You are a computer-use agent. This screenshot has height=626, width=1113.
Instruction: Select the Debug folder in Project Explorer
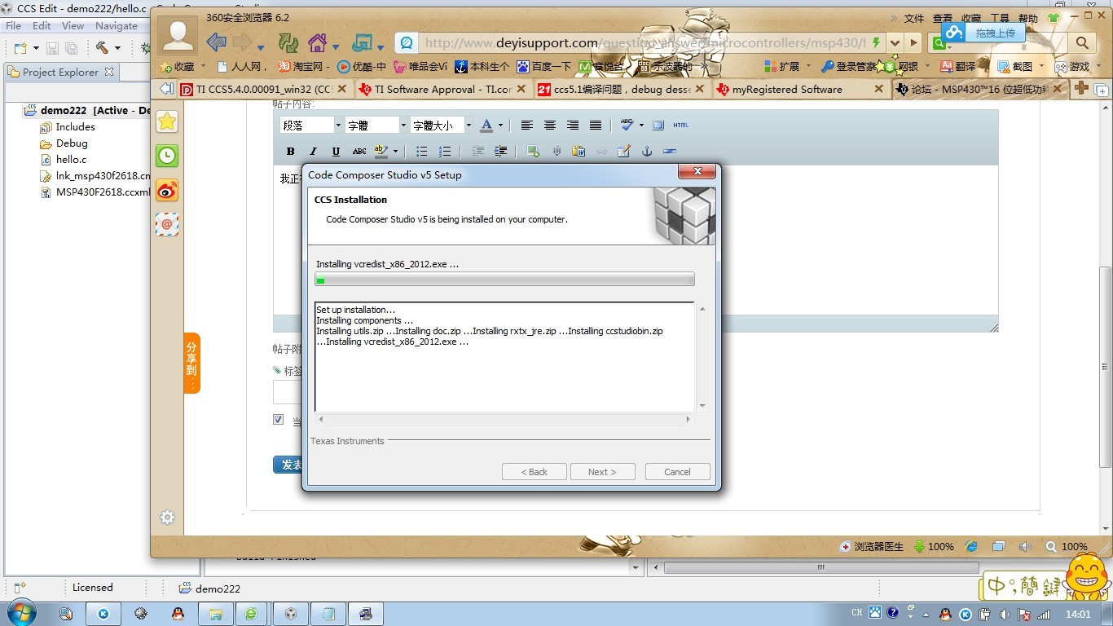(72, 143)
